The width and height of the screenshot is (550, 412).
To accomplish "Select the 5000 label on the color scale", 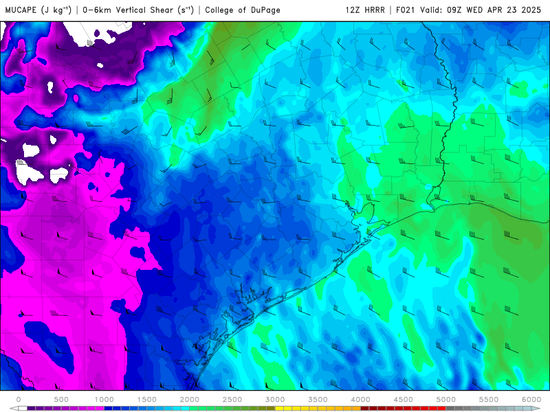I will pos(445,400).
